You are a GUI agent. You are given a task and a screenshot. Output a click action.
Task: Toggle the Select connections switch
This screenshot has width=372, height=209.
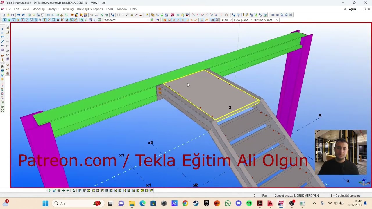(x=9, y=20)
